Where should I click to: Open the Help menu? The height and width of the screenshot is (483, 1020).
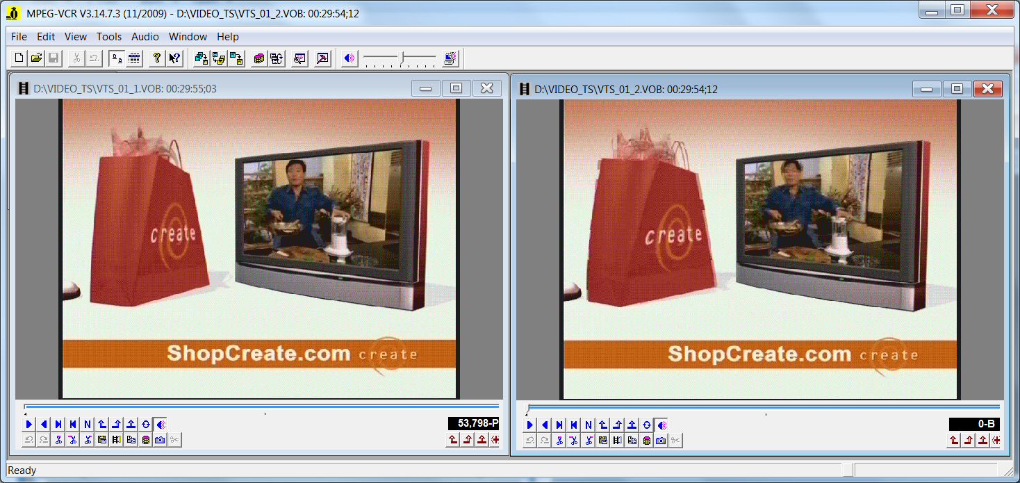click(x=228, y=36)
